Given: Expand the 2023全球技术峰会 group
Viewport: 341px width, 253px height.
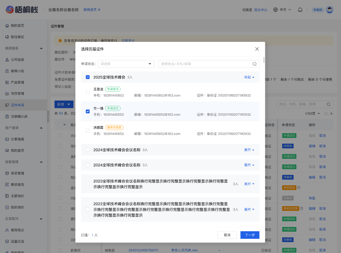Looking at the screenshot, I should click(x=249, y=184).
